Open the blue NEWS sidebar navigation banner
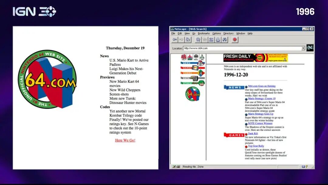Image resolution: width=328 pixels, height=185 pixels. tap(193, 63)
